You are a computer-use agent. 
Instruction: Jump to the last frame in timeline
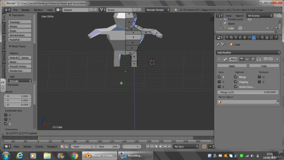pos(170,146)
